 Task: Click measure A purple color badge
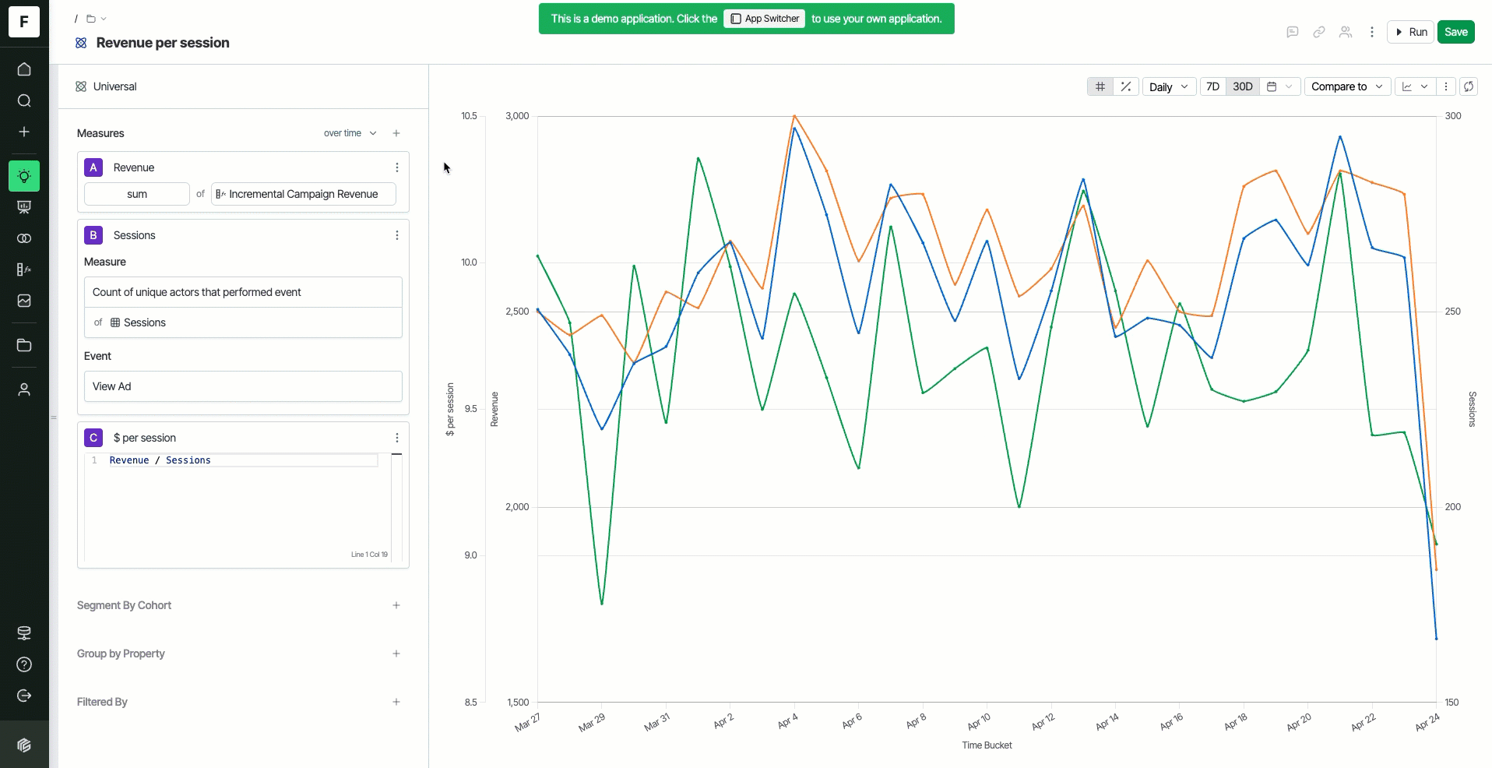pos(93,167)
